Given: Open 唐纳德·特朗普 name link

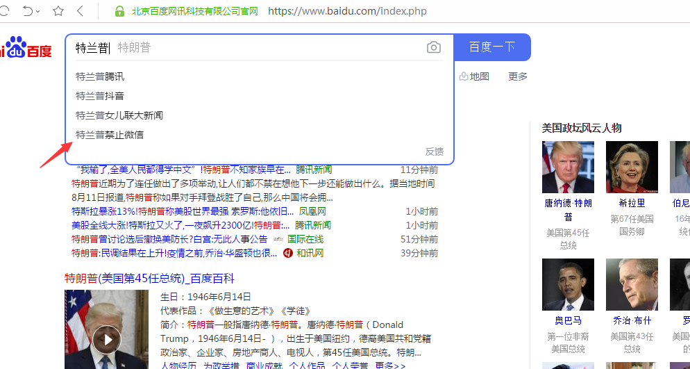Looking at the screenshot, I should click(568, 210).
